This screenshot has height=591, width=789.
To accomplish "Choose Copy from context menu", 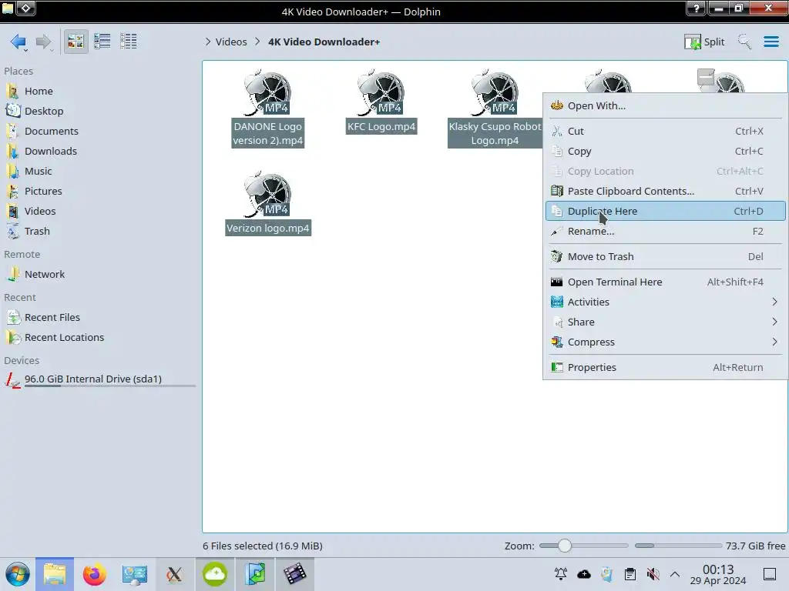I will point(665,152).
